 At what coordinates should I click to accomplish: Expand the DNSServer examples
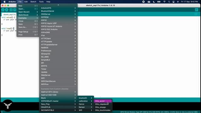[58, 14]
